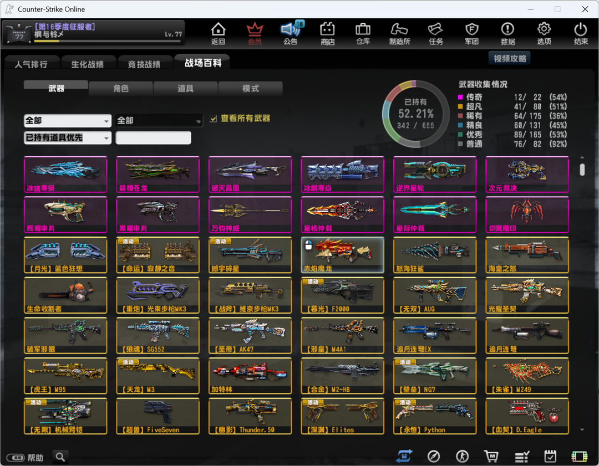
Task: Expand the first 全部 filter dropdown
Action: point(68,121)
